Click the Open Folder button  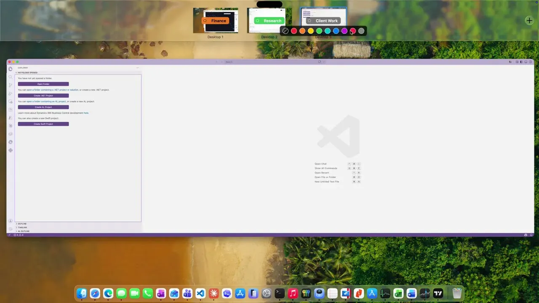[x=43, y=84]
